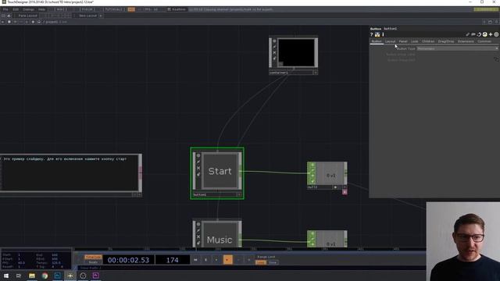Click the gray circle icon in parameter header
The image size is (500, 281).
click(x=496, y=34)
